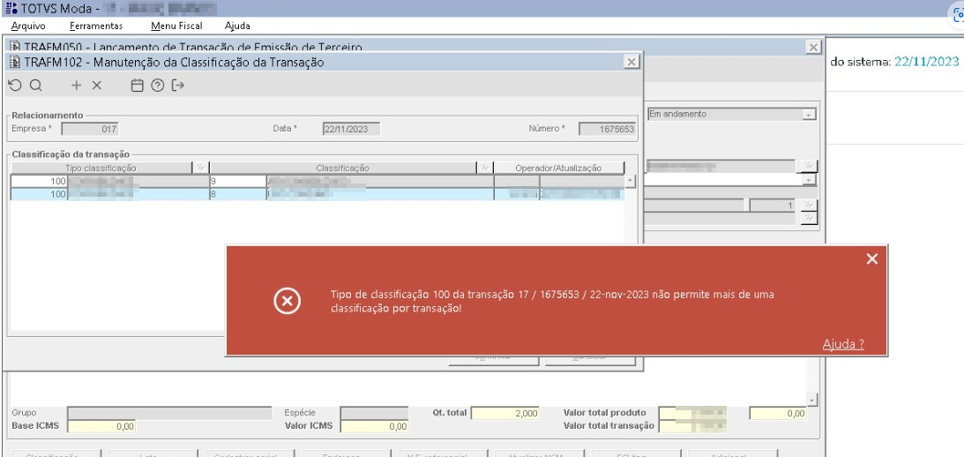Close the TRAFM050 transaction window

click(x=813, y=48)
